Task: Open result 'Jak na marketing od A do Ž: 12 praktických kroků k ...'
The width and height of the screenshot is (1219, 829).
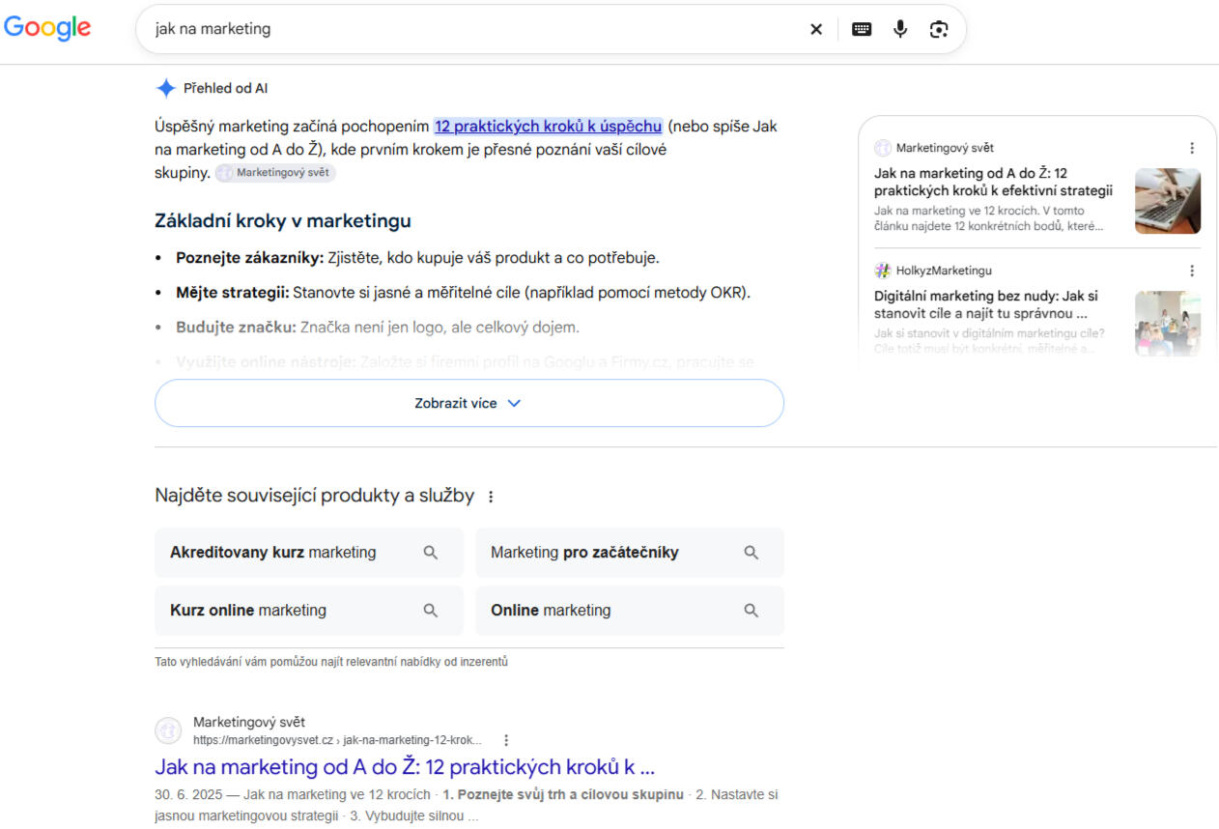Action: coord(405,767)
